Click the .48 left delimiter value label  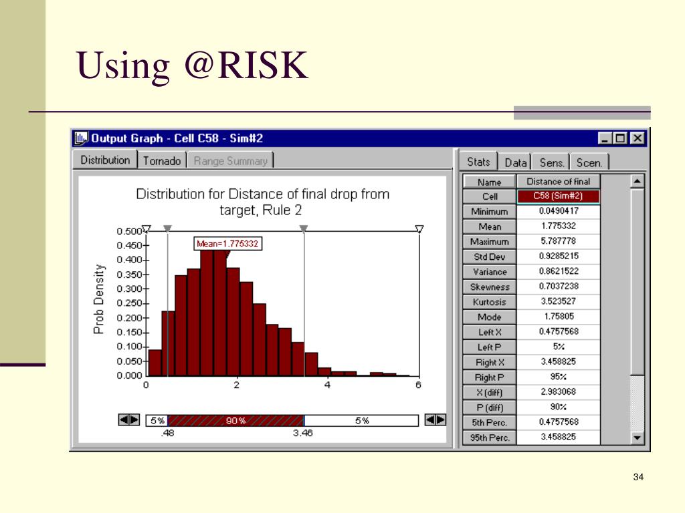(167, 433)
